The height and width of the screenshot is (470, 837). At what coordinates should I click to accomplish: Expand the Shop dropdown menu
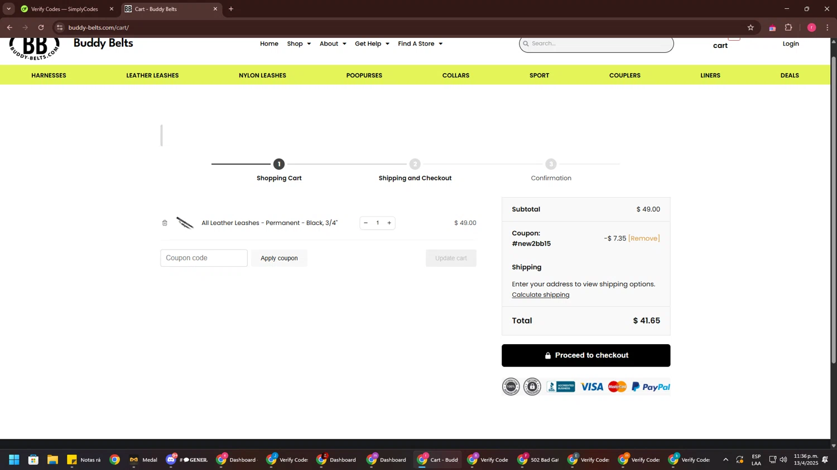[299, 43]
